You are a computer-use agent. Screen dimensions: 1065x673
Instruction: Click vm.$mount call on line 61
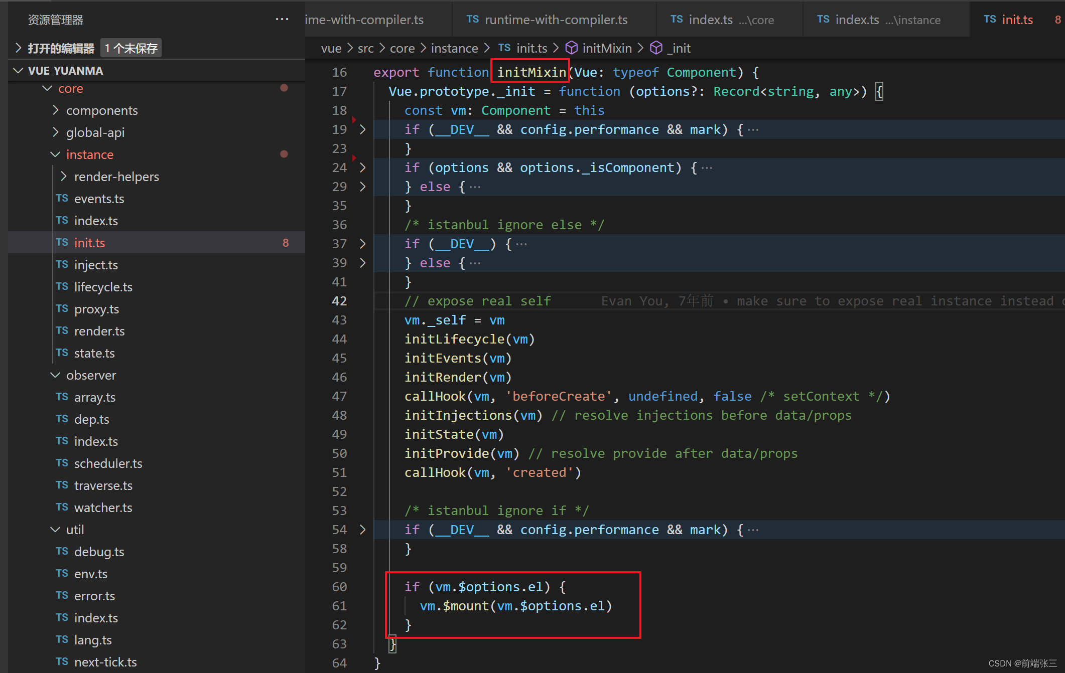516,606
